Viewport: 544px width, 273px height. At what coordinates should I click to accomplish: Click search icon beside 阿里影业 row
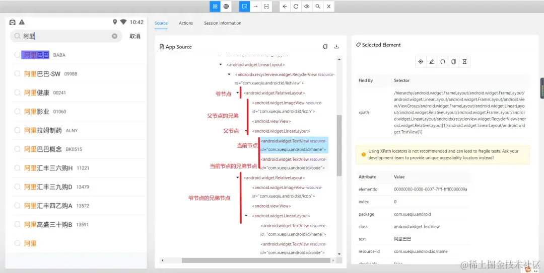pyautogui.click(x=17, y=111)
